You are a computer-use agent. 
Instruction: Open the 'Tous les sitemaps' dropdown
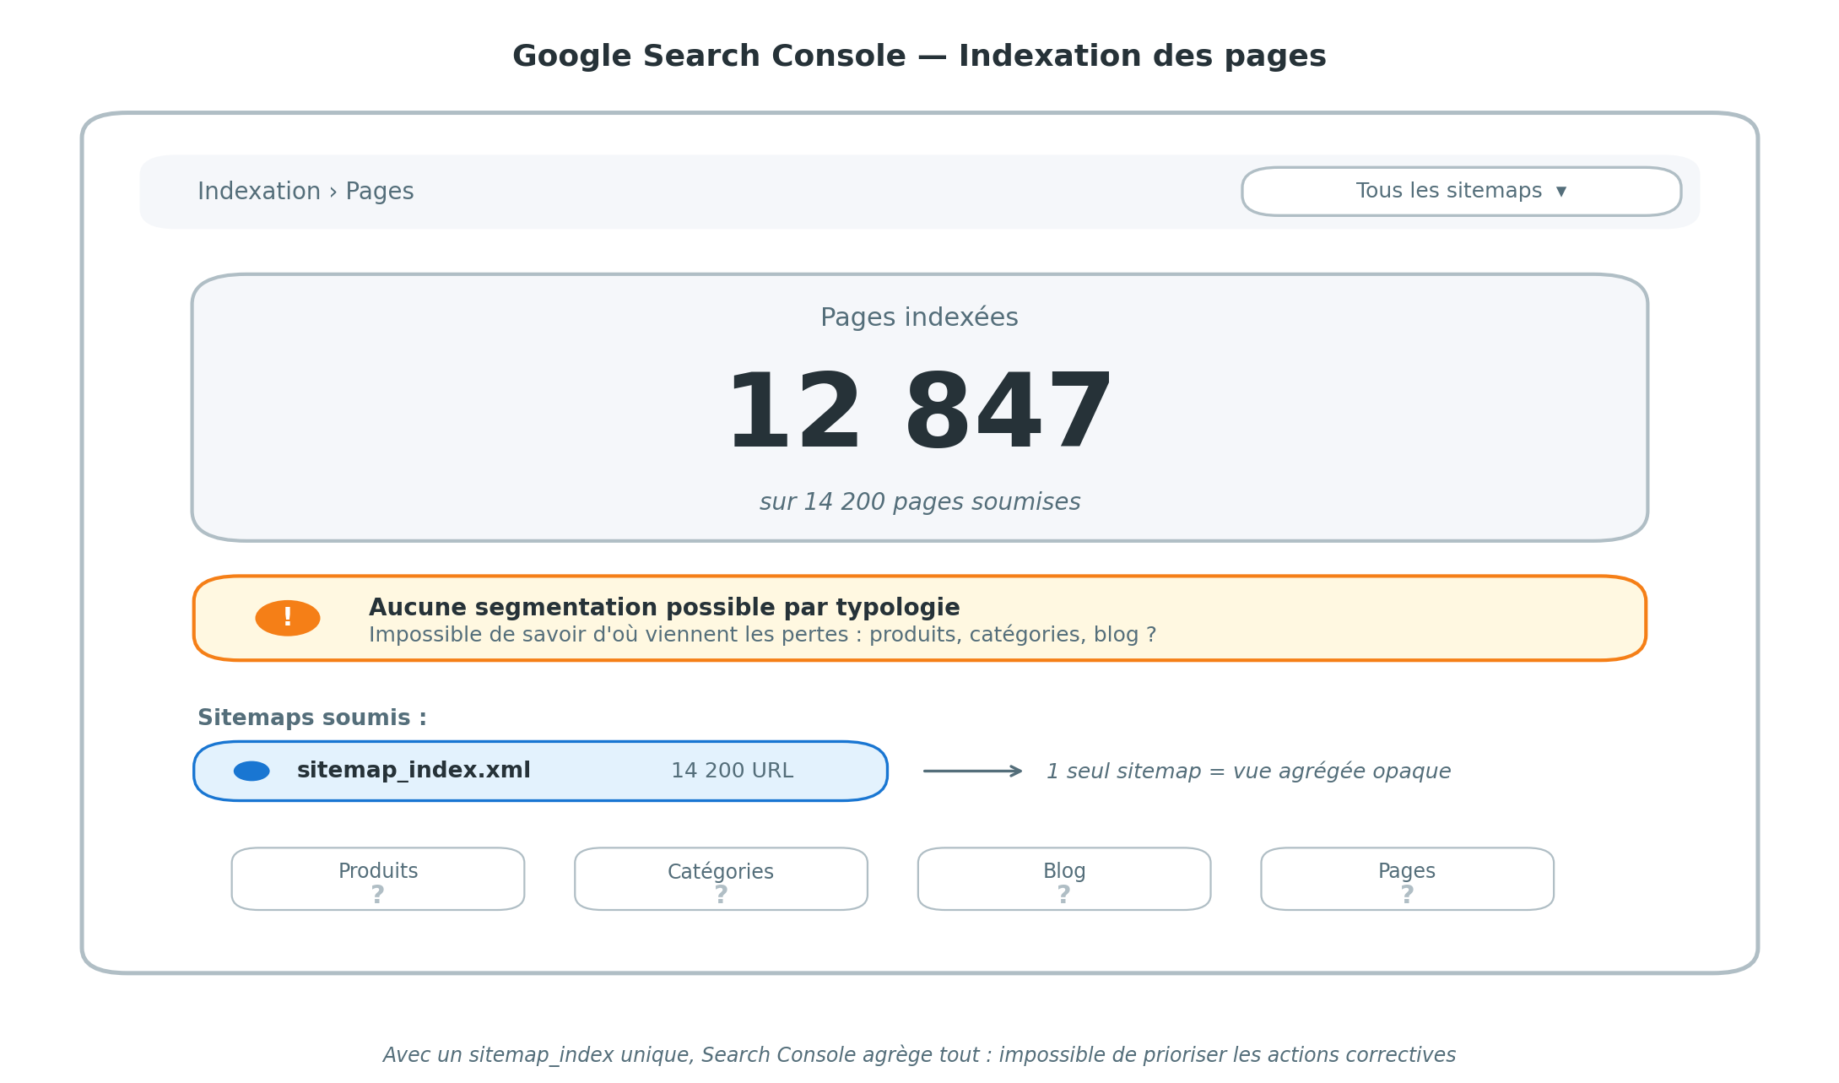(1461, 192)
